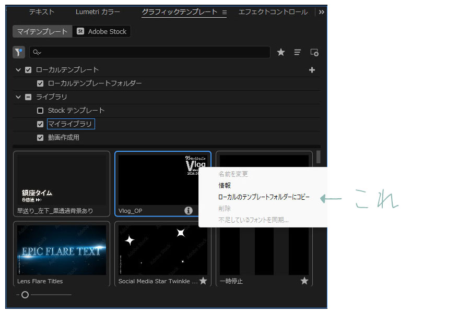Collapse the ローカルテンプレート section
Screen dimensions: 470x313
point(18,70)
